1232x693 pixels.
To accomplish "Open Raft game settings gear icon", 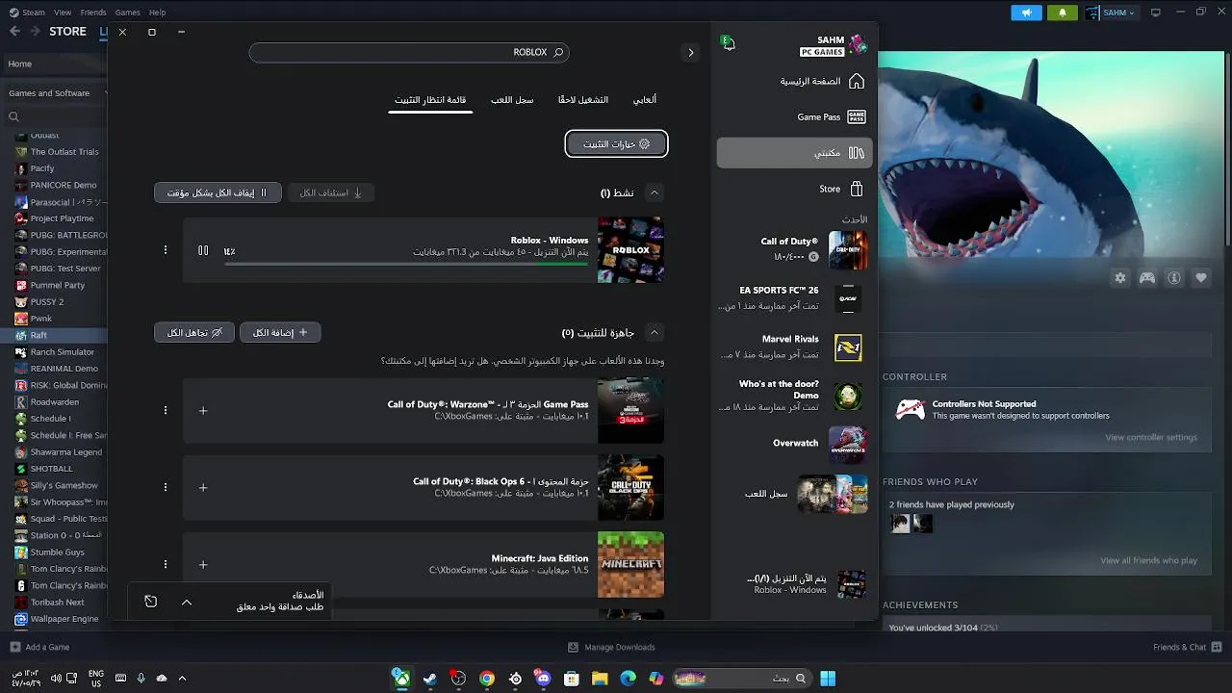I will tap(1120, 278).
